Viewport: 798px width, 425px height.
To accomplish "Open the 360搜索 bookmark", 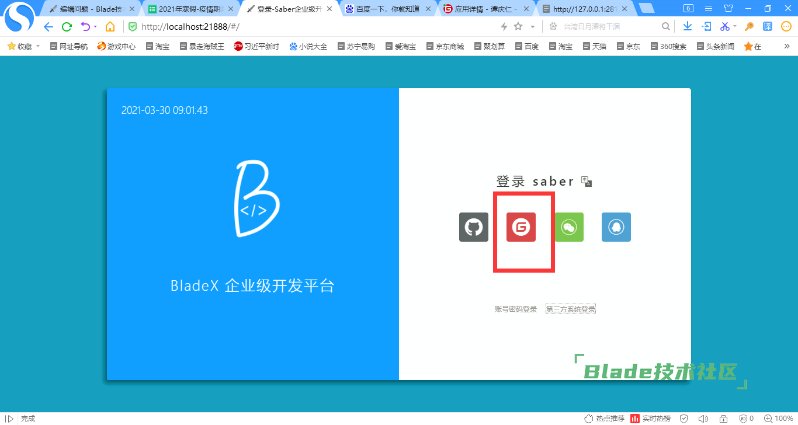I will (668, 46).
